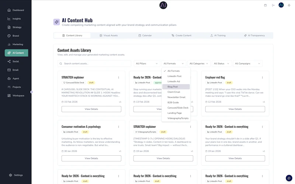Open the three-dot menu on the STRAETCH explainer Videography/Scripts card

pos(190,127)
